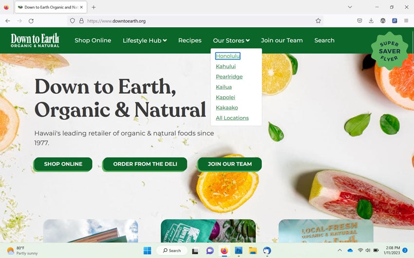Collapse the Our Stores dropdown

tap(231, 40)
